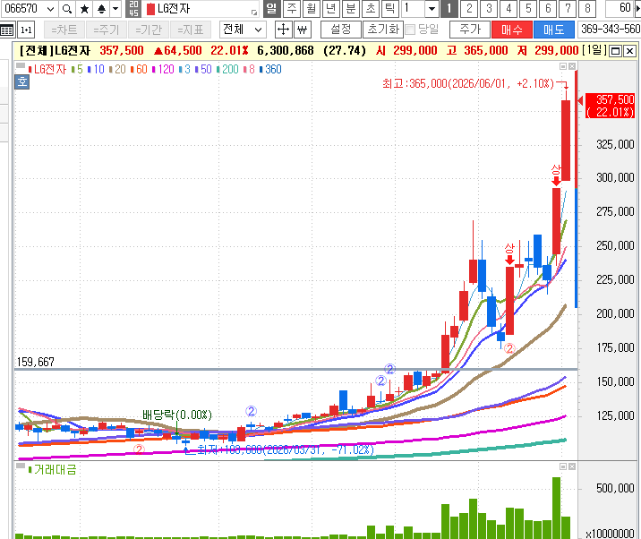This screenshot has height=539, width=641.
Task: Click the small corner icon in stock name box
Action: coord(254,13)
